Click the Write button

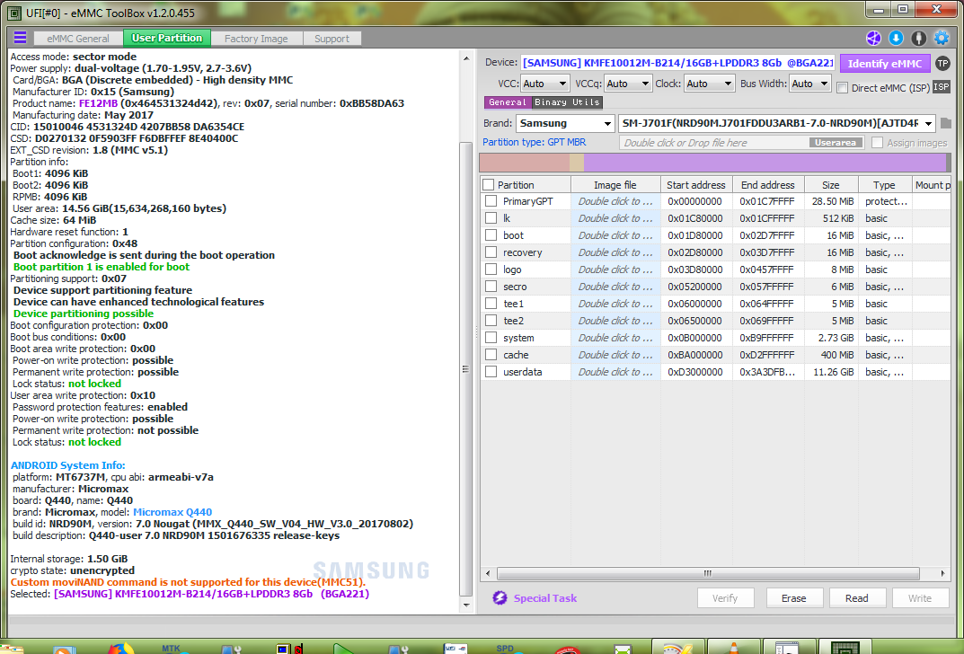920,598
